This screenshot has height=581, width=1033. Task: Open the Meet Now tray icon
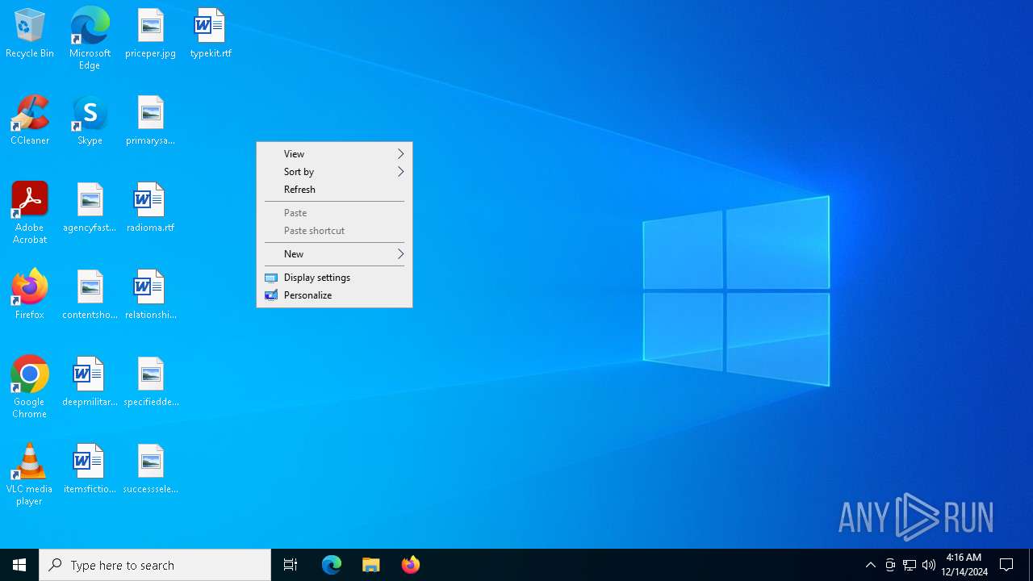pyautogui.click(x=890, y=565)
